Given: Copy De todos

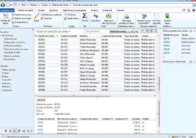Looking at the screenshot, I should (70, 15).
